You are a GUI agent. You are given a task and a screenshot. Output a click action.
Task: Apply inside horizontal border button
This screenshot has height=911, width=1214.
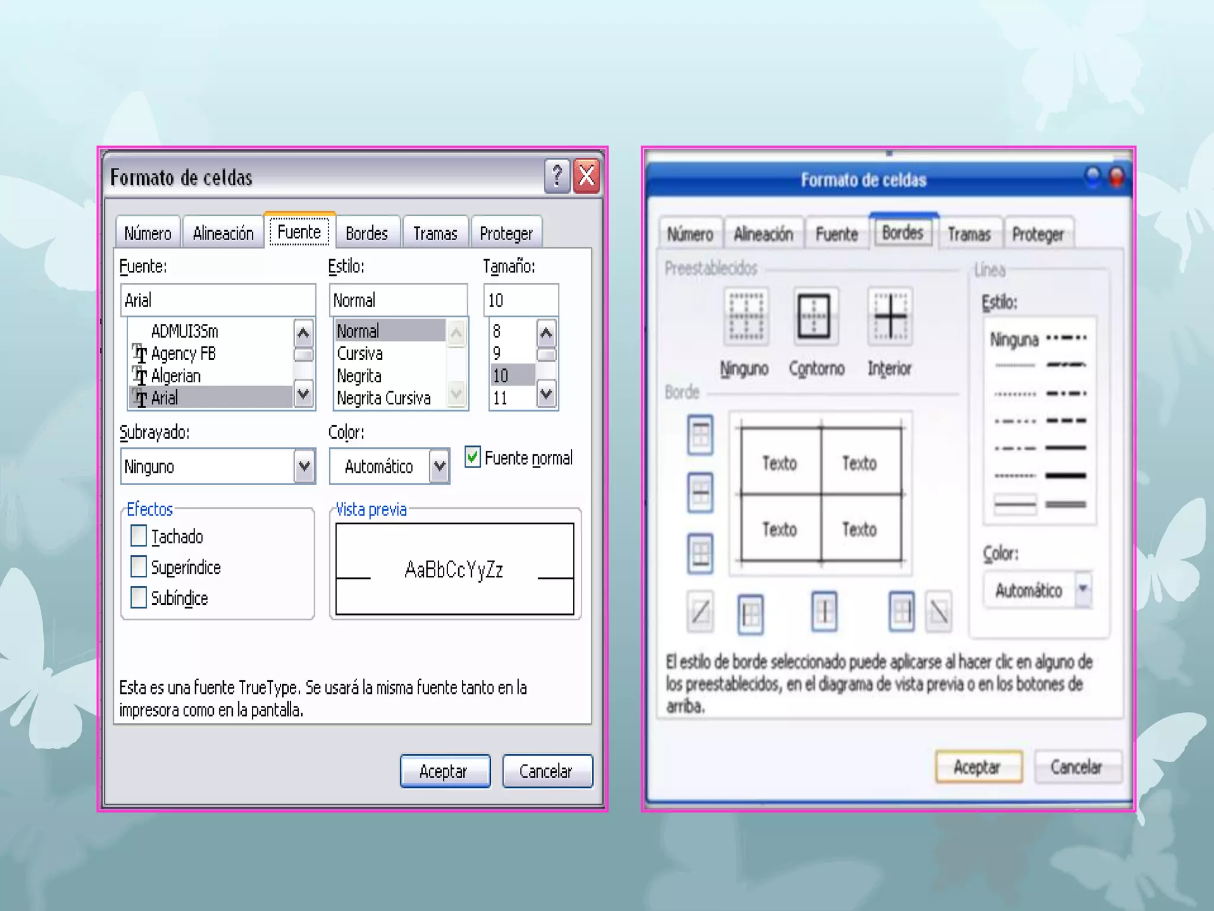[700, 492]
